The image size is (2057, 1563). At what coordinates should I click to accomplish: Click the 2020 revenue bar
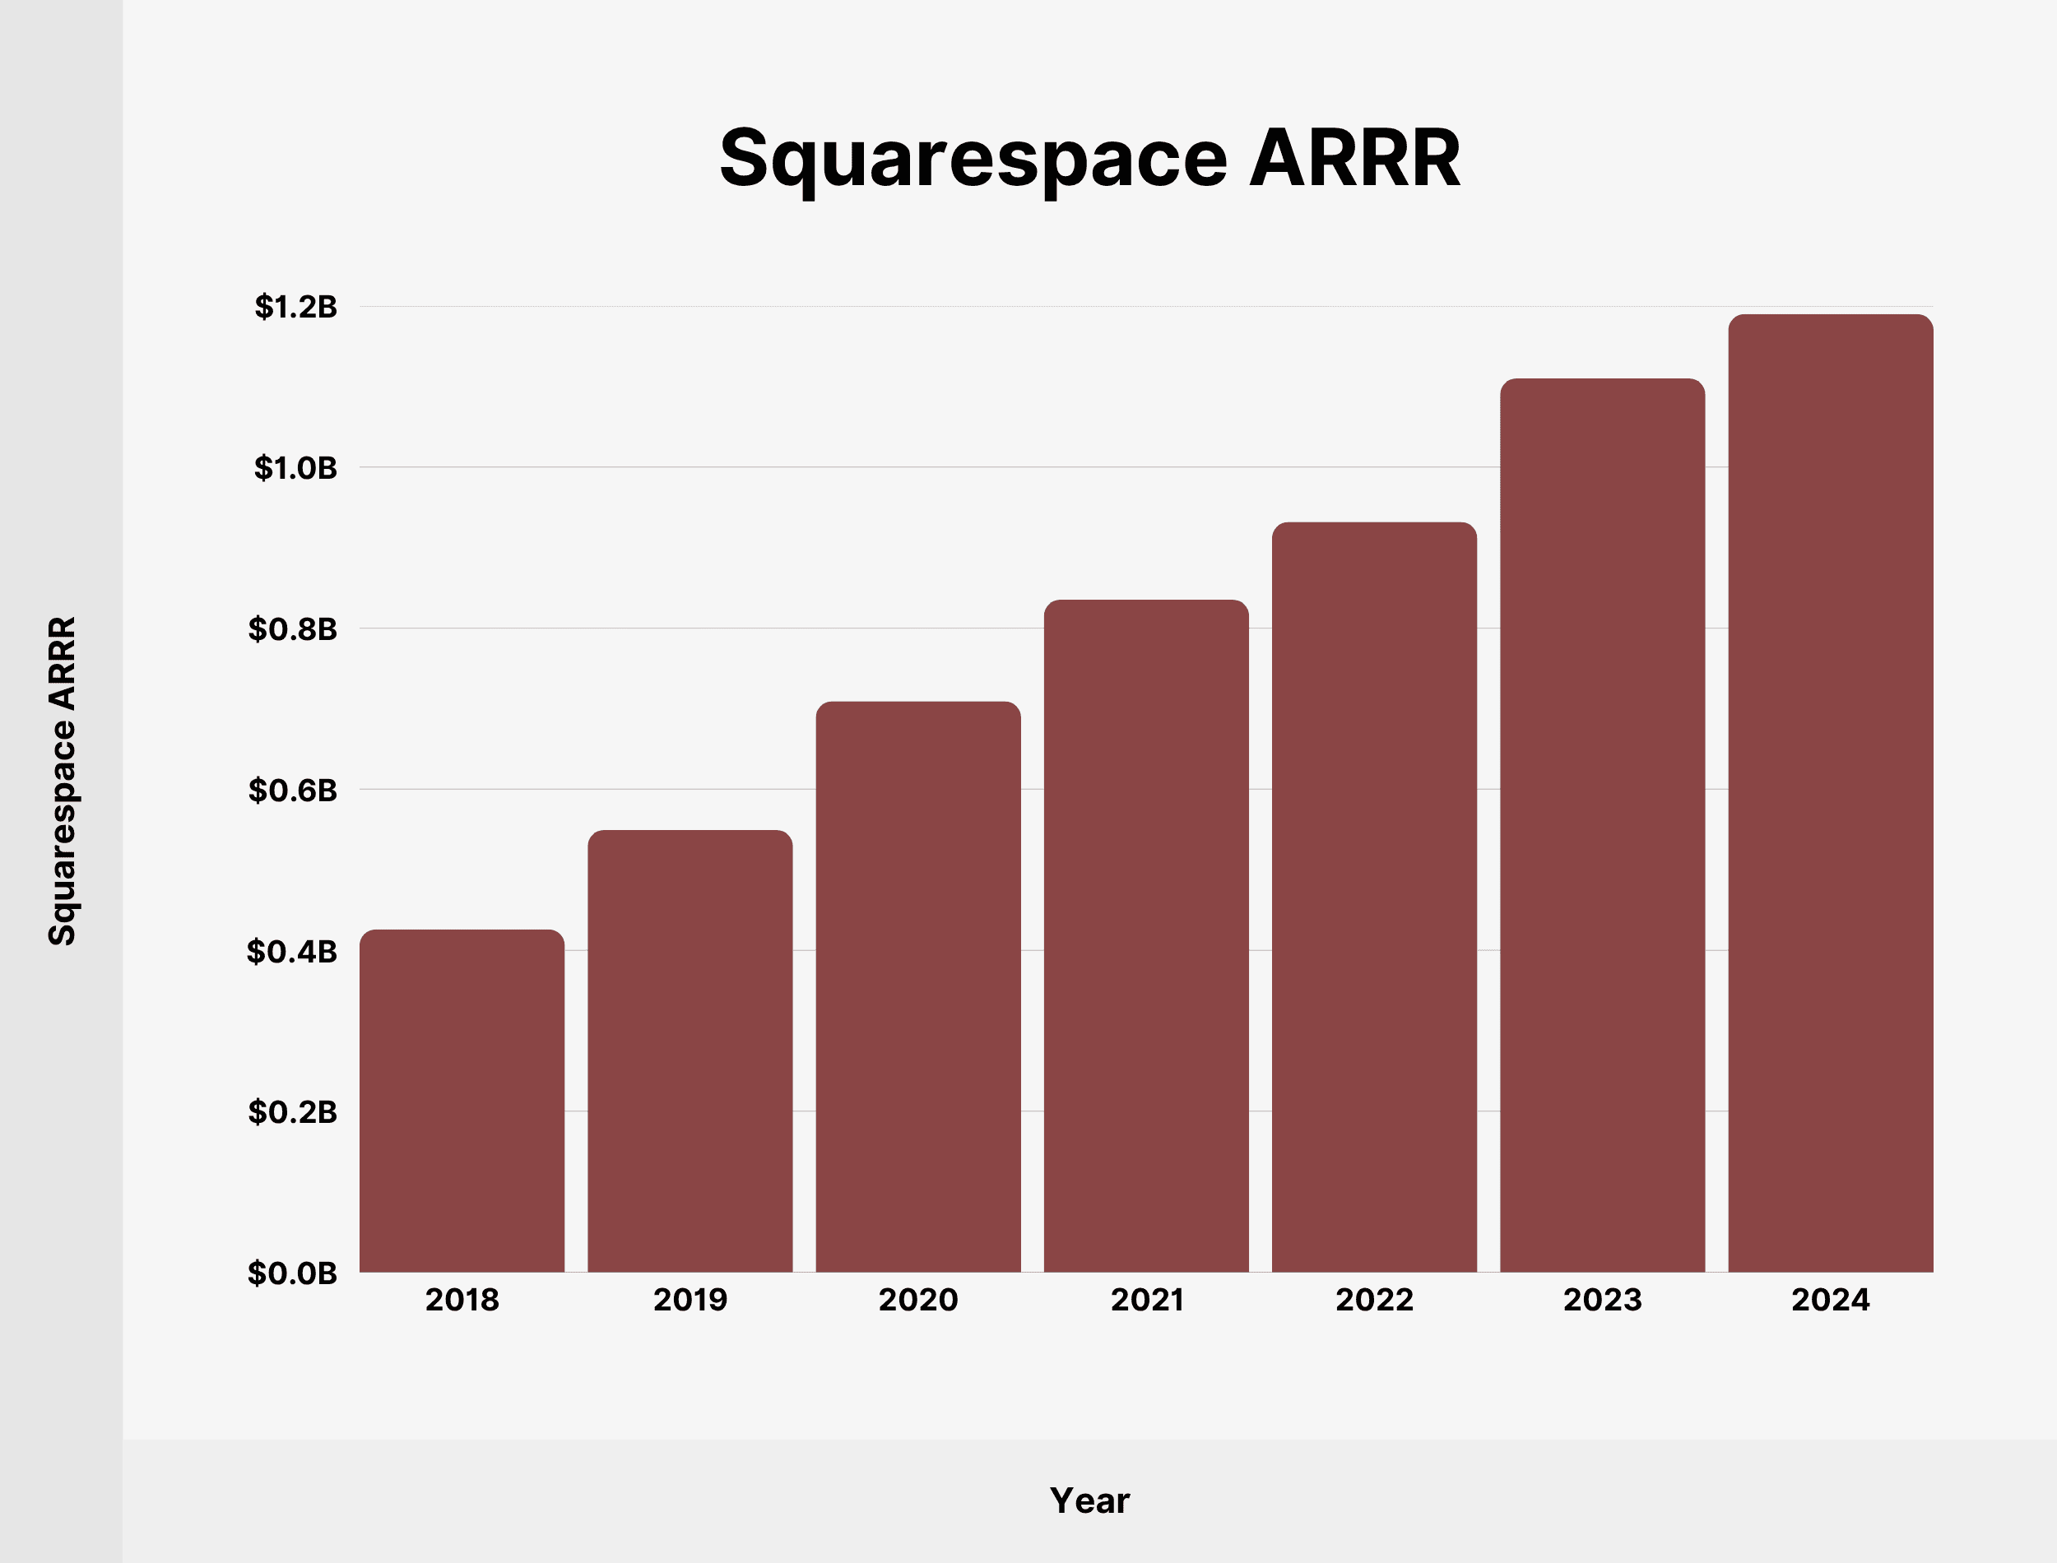pos(917,987)
